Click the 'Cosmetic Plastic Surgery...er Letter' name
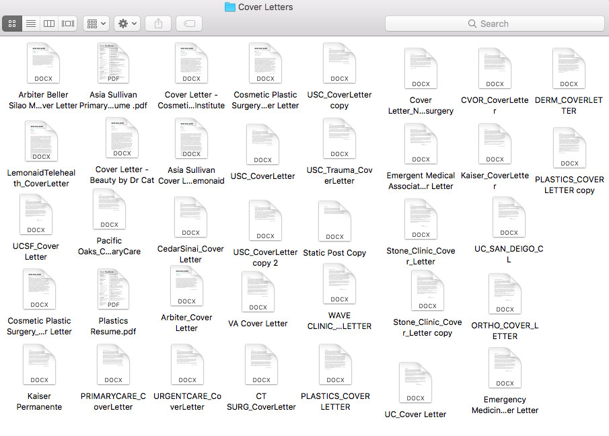 coord(265,100)
